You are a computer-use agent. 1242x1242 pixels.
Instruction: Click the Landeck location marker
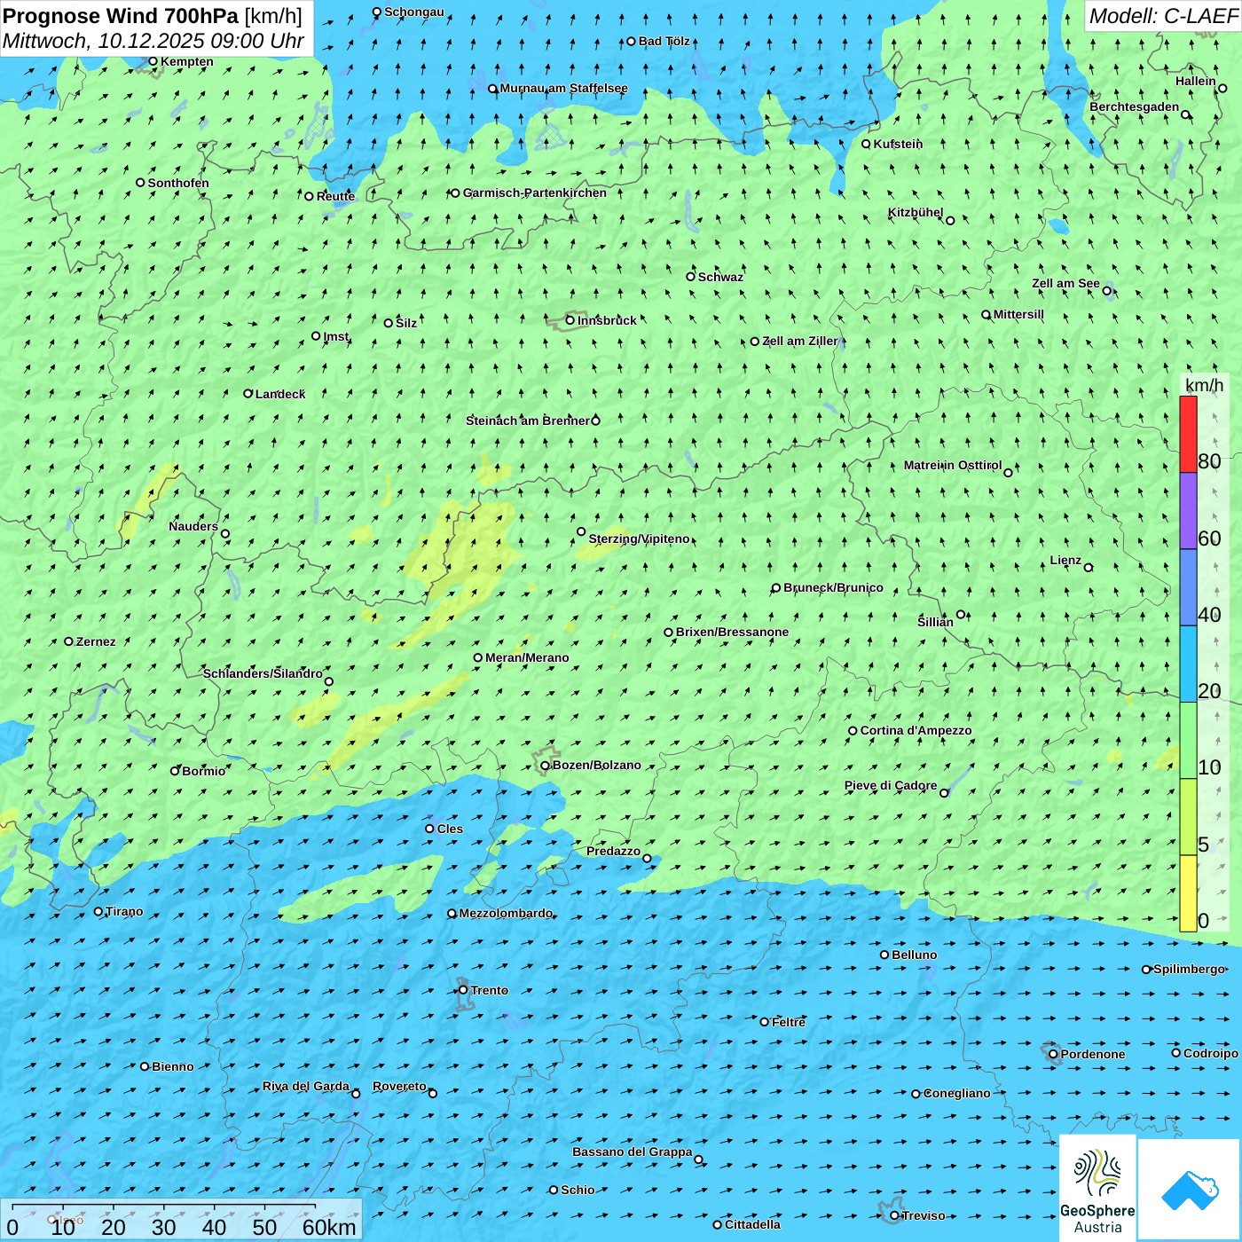click(248, 394)
